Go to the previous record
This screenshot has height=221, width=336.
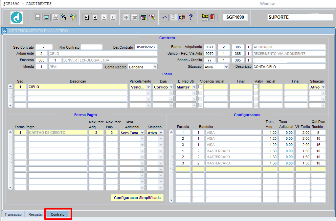(x=95, y=17)
